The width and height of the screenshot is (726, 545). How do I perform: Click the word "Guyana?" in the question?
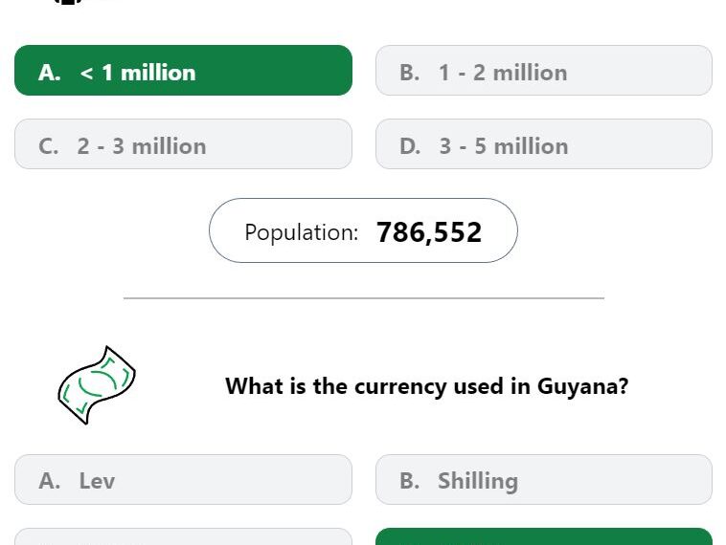coord(583,386)
